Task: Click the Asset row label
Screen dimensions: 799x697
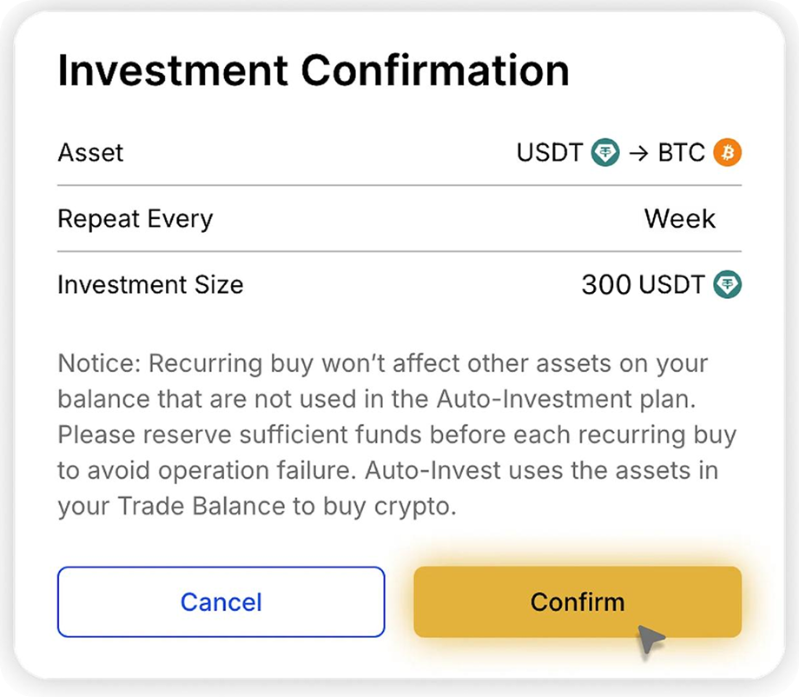Action: click(x=90, y=153)
